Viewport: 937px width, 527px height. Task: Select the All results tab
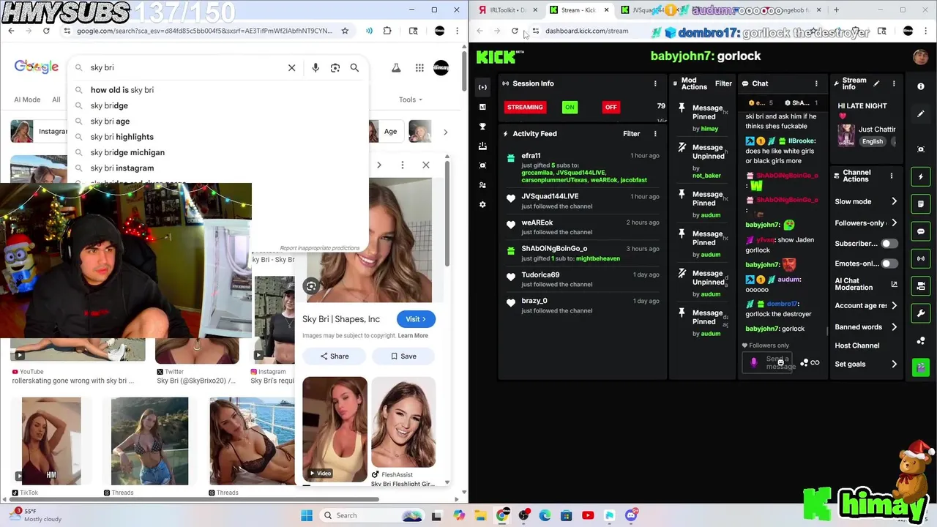[56, 100]
